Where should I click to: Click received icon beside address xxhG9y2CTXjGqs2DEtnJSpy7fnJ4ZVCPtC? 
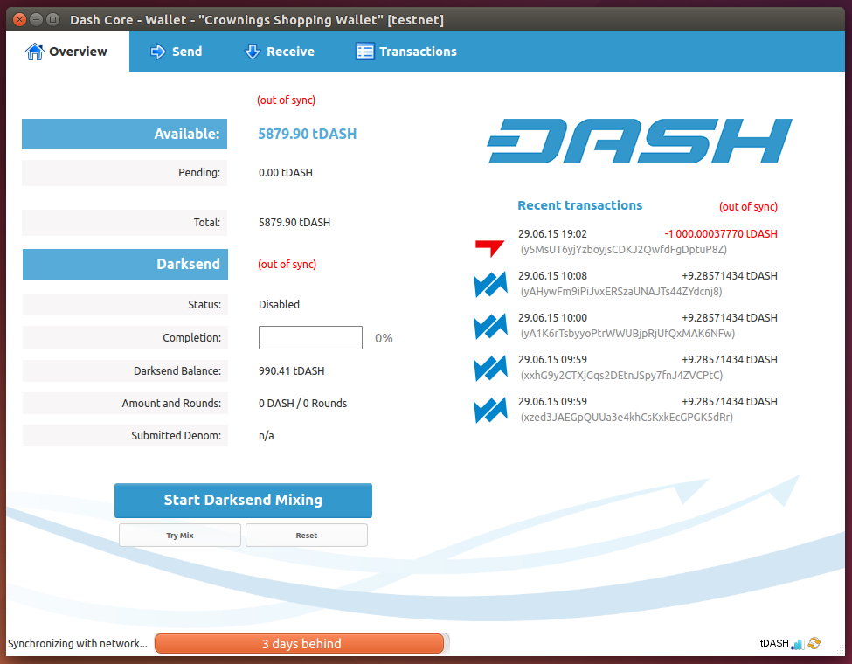490,368
